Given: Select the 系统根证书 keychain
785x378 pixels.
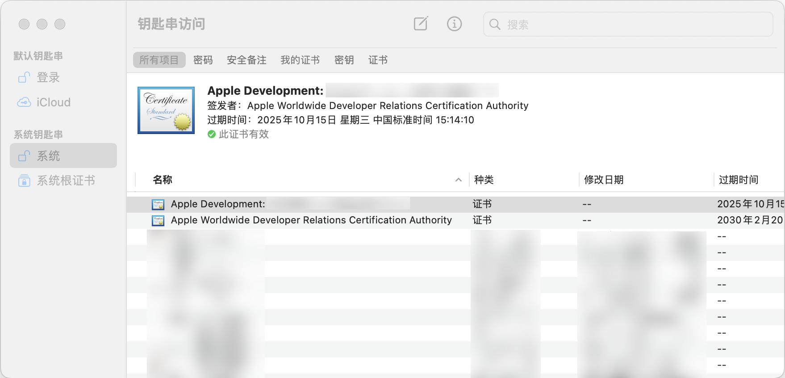Looking at the screenshot, I should click(x=63, y=181).
